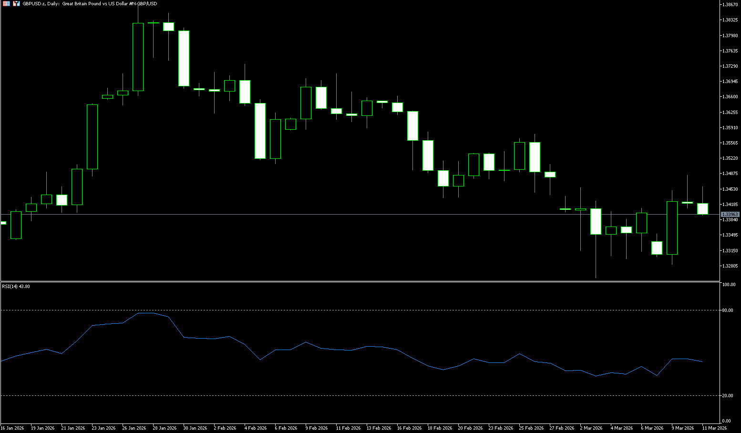Screen dimensions: 741x433
Task: Click the tallest hollow candle reaching the chart high
Action: click(138, 57)
